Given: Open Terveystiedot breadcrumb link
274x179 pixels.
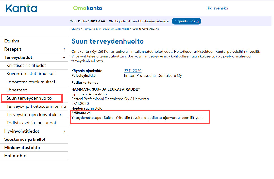Looking at the screenshot, I should 91,29.
